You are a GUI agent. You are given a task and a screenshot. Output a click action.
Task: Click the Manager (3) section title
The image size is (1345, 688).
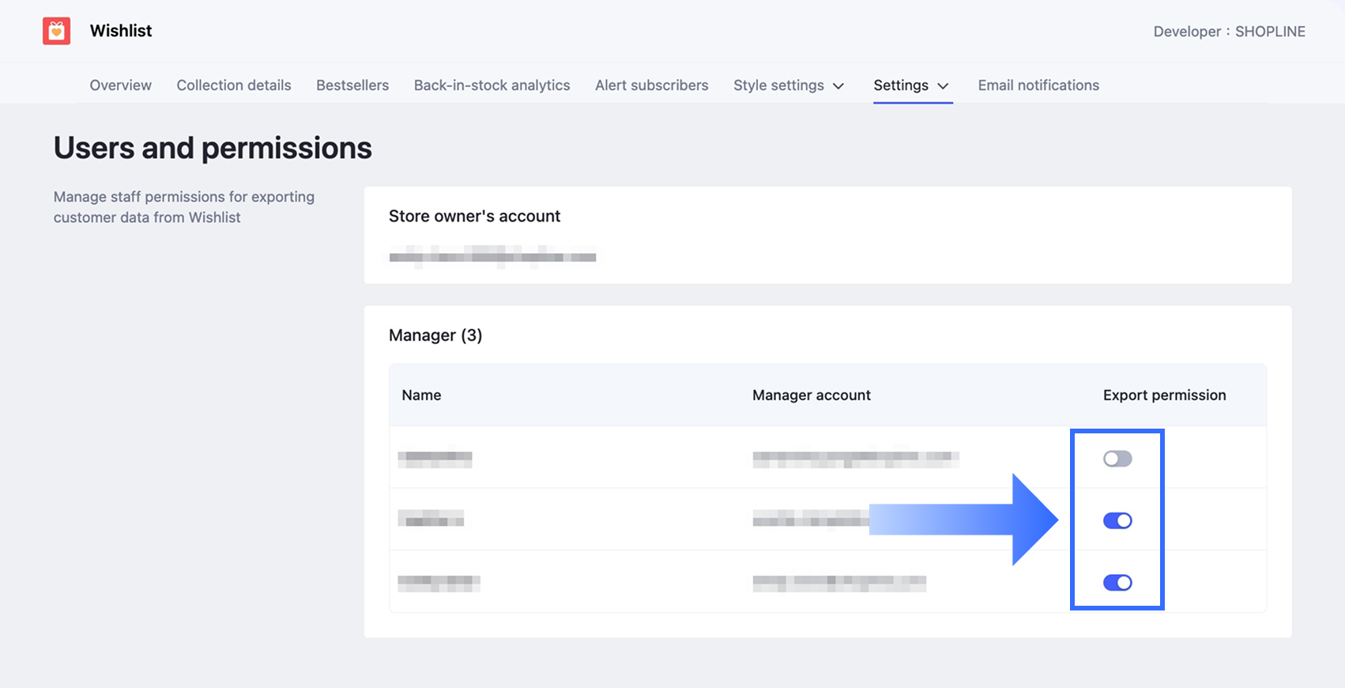(x=435, y=335)
